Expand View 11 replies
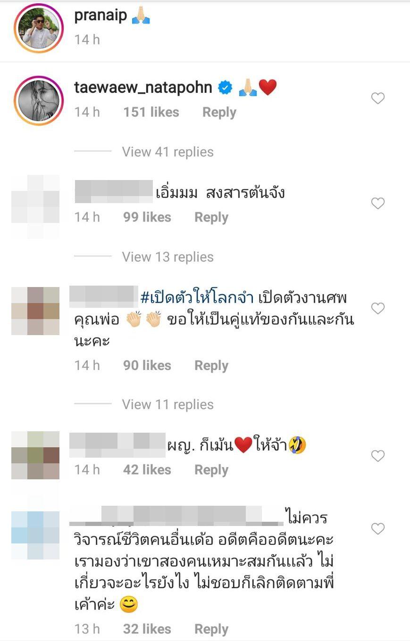The image size is (410, 641). pyautogui.click(x=167, y=404)
